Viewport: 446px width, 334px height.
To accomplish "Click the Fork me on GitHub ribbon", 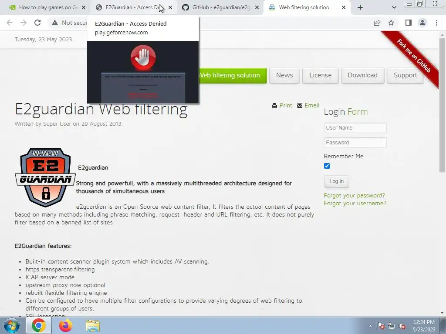I will click(x=414, y=56).
